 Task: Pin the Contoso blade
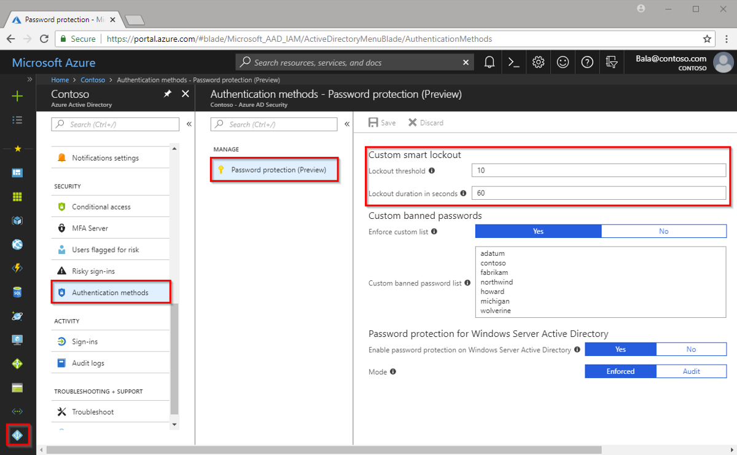(x=167, y=94)
